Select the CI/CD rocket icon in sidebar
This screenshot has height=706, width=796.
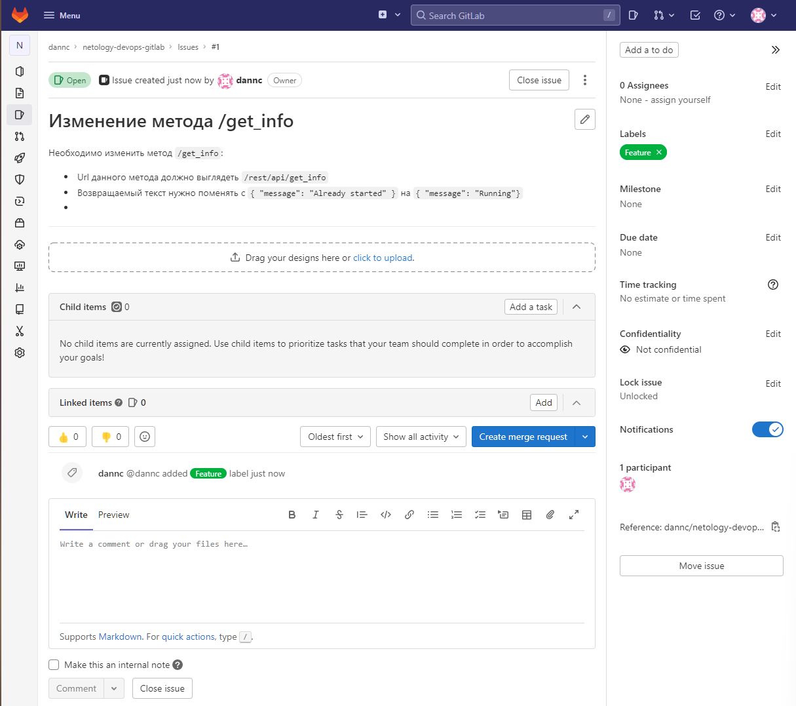point(19,157)
